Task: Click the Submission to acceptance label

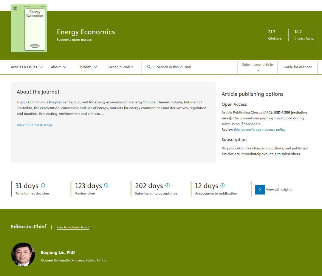Action: [x=156, y=193]
